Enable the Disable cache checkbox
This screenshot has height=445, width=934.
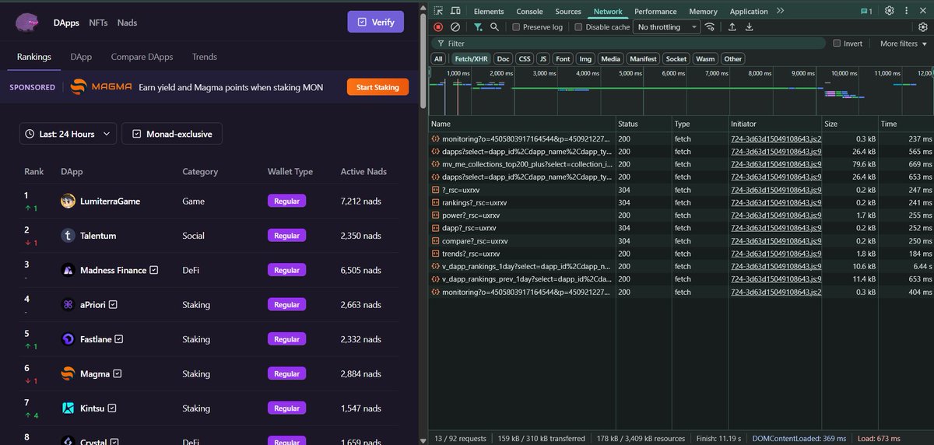578,27
